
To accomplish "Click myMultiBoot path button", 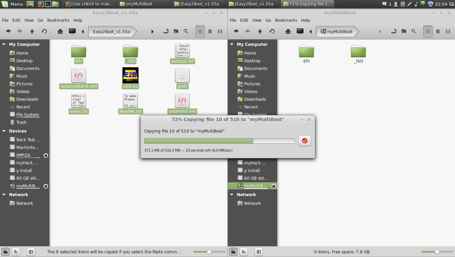I will coord(338,31).
